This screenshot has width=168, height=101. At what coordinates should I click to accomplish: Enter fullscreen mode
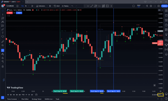point(155,6)
